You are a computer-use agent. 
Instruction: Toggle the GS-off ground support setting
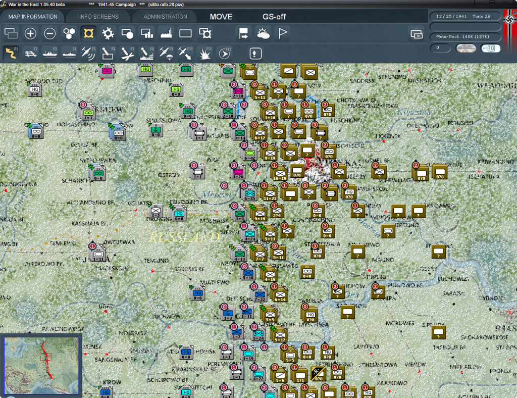(274, 17)
